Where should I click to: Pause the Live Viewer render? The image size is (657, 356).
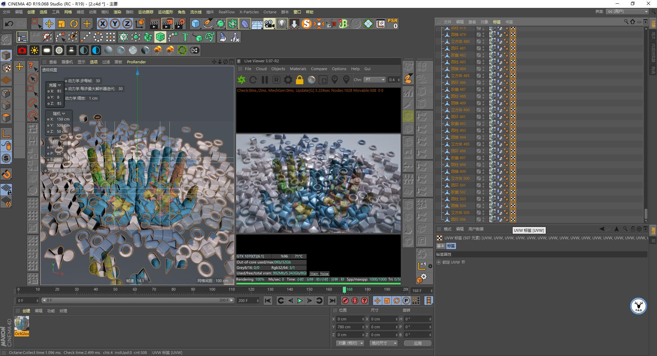264,80
